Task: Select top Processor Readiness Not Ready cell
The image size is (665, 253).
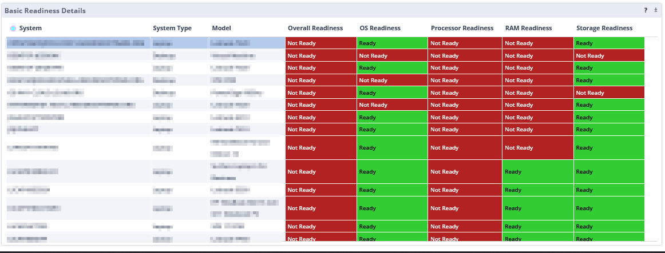Action: click(x=465, y=43)
